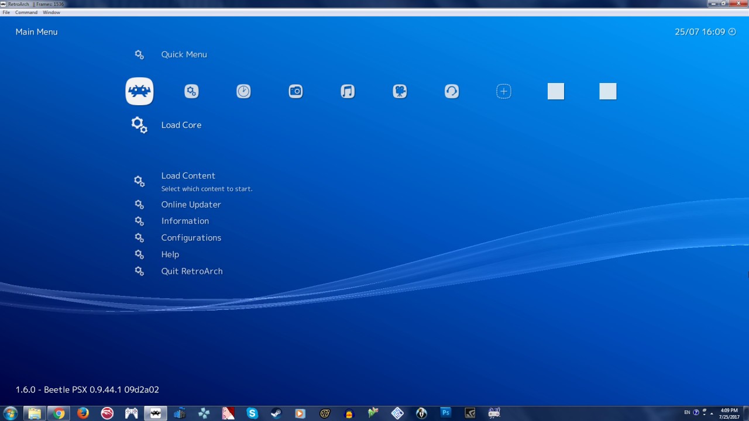Open Online Updater
Screen dimensions: 749x421
(x=191, y=205)
